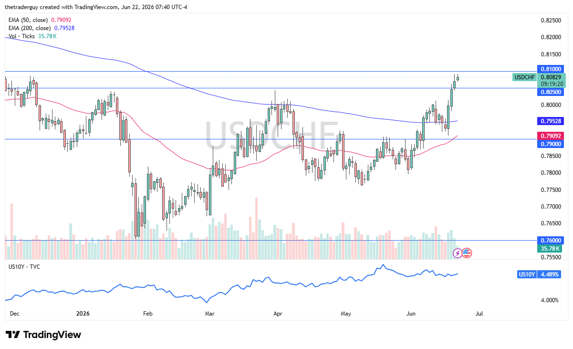
Task: Click the Mar label on time axis
Action: 209,314
